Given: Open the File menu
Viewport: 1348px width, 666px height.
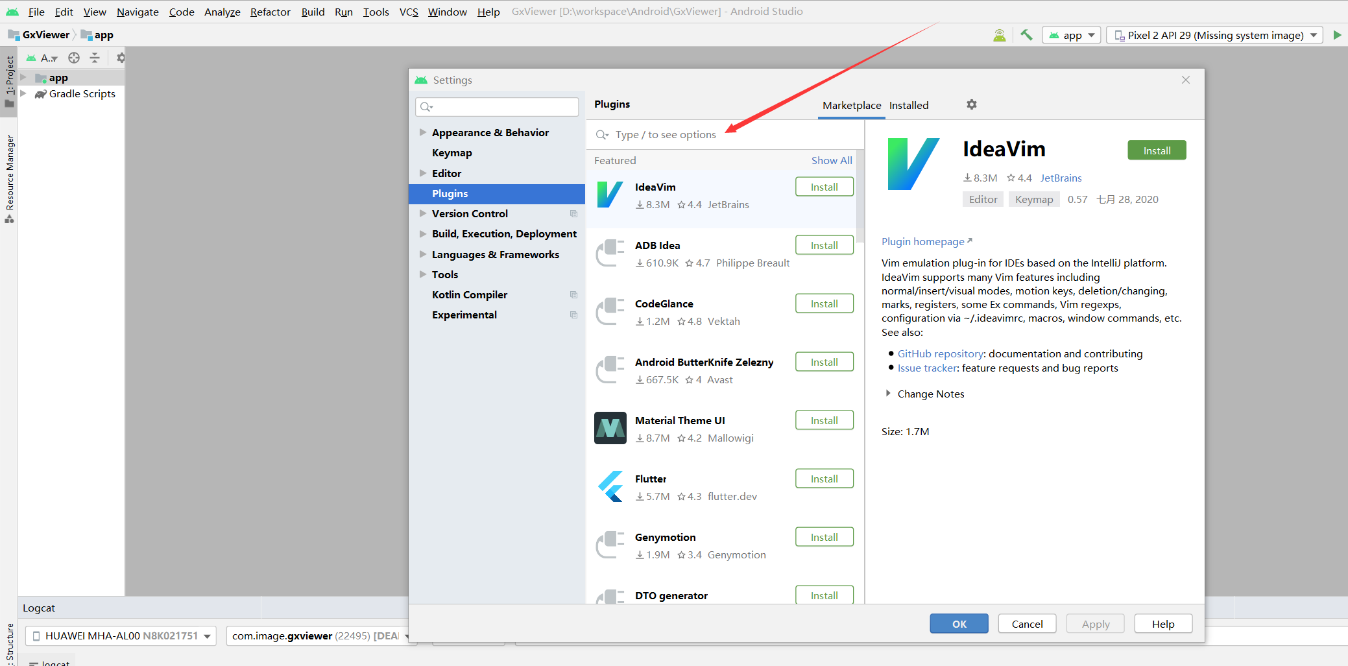Looking at the screenshot, I should tap(36, 12).
